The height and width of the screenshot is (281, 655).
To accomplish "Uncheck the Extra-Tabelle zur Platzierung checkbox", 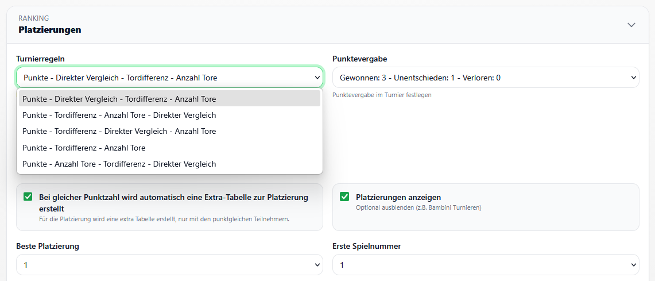I will click(x=28, y=197).
